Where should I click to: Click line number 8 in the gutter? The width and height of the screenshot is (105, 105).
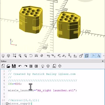click(x=4, y=94)
